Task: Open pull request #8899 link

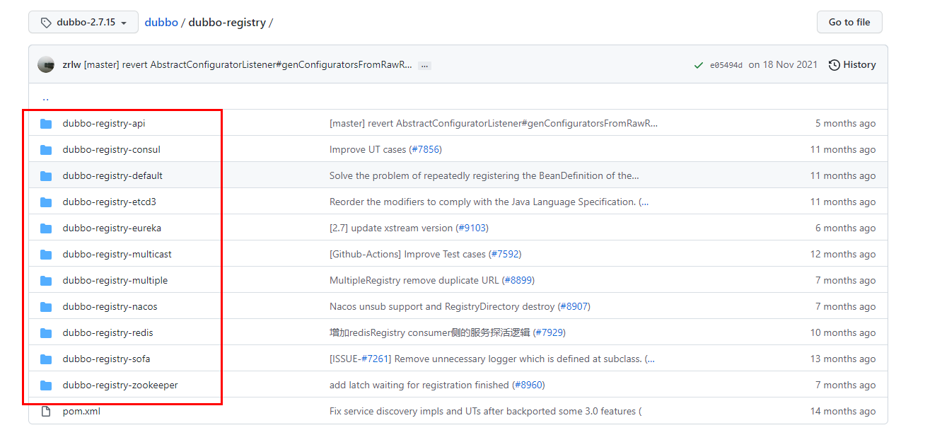Action: [x=518, y=280]
